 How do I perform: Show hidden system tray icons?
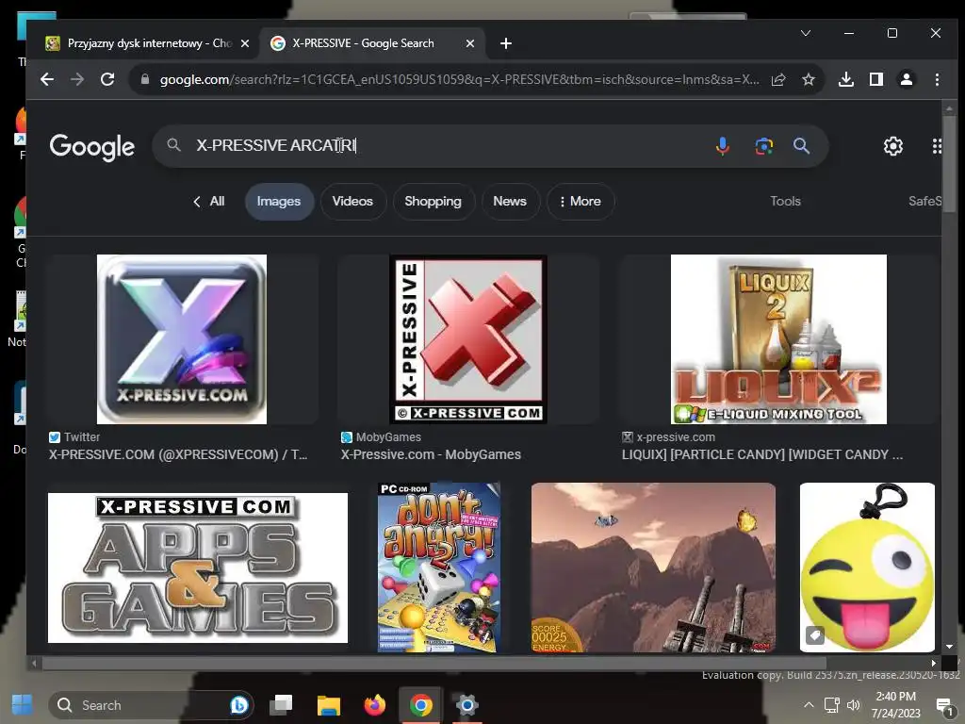point(809,705)
